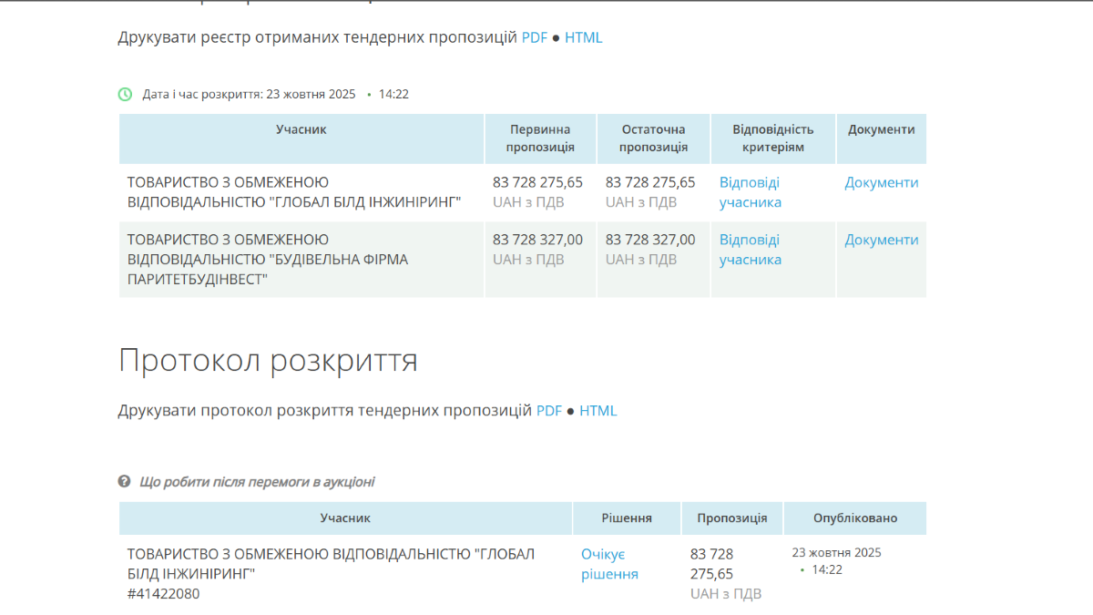Open HTML version of the opening protocol
Viewport: 1093px width, 615px height.
pyautogui.click(x=598, y=410)
